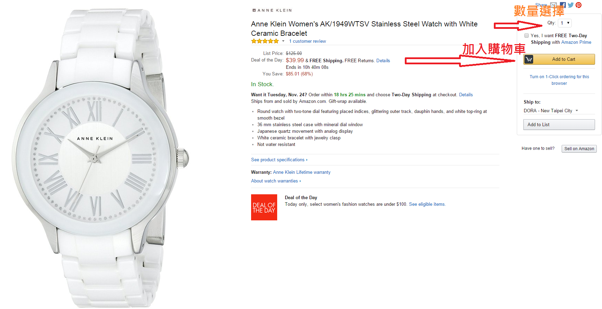
Task: Click the Anne Klein brand logo
Action: coord(272,10)
